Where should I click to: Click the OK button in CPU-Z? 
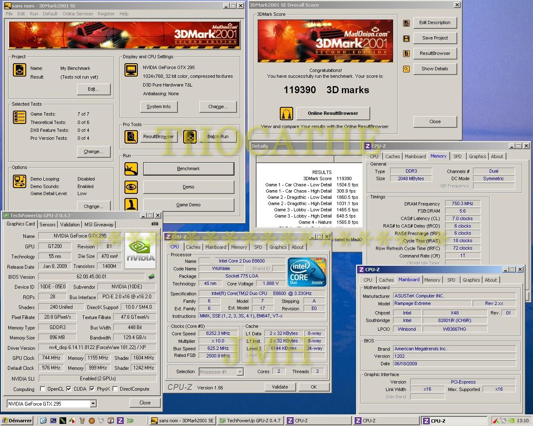(x=314, y=387)
